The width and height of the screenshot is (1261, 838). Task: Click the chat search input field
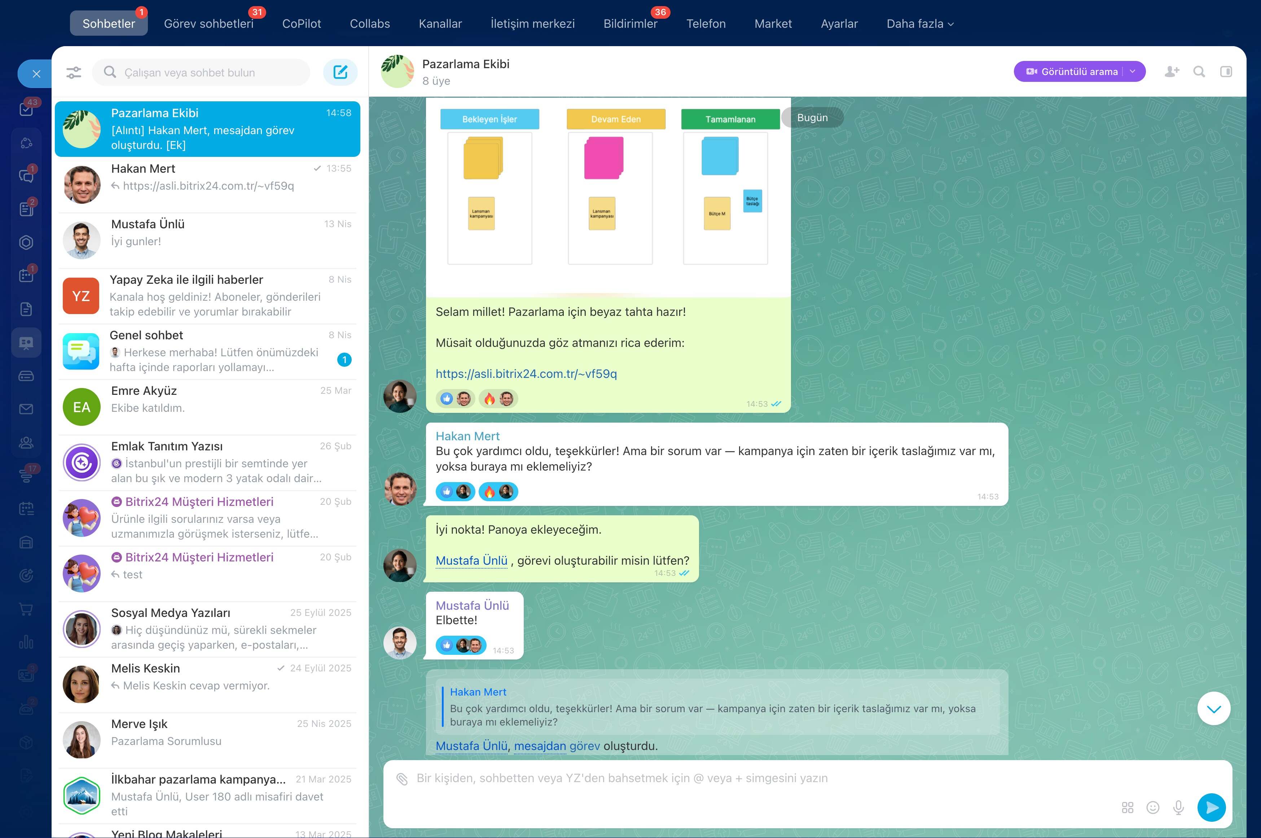[x=202, y=72]
